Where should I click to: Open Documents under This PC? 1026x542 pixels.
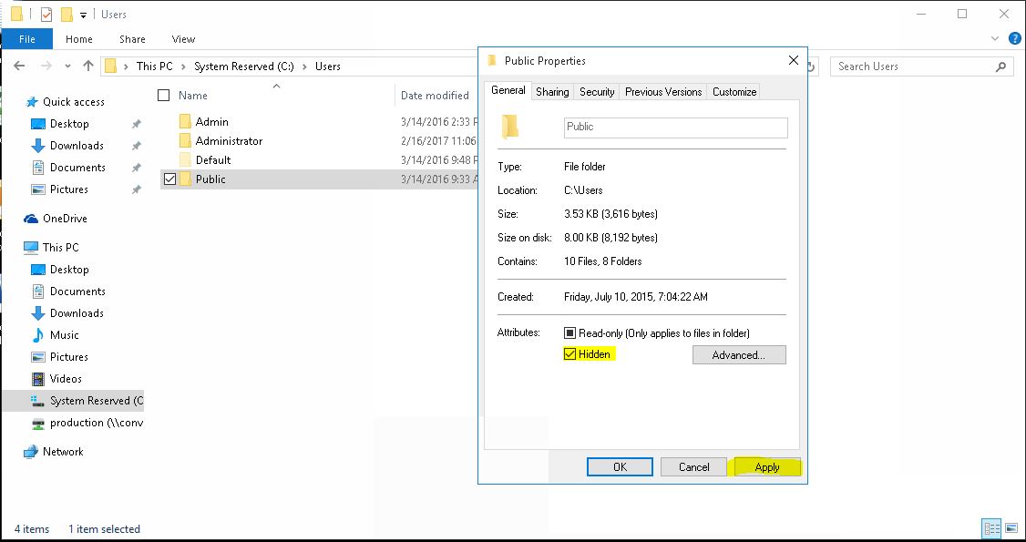77,291
